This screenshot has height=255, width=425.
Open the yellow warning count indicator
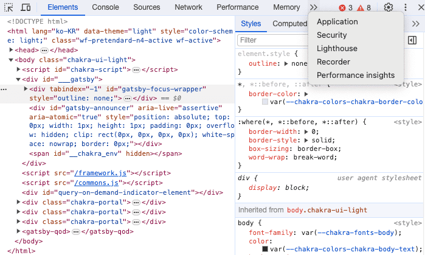pos(364,7)
